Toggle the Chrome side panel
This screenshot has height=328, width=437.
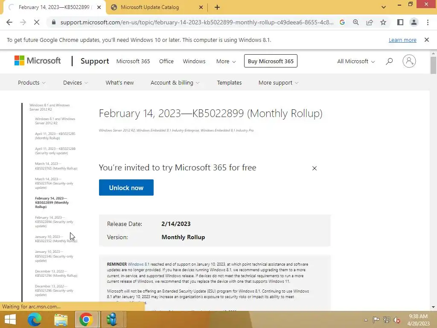400,22
